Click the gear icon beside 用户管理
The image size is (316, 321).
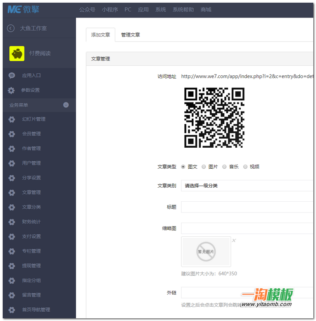click(12, 163)
